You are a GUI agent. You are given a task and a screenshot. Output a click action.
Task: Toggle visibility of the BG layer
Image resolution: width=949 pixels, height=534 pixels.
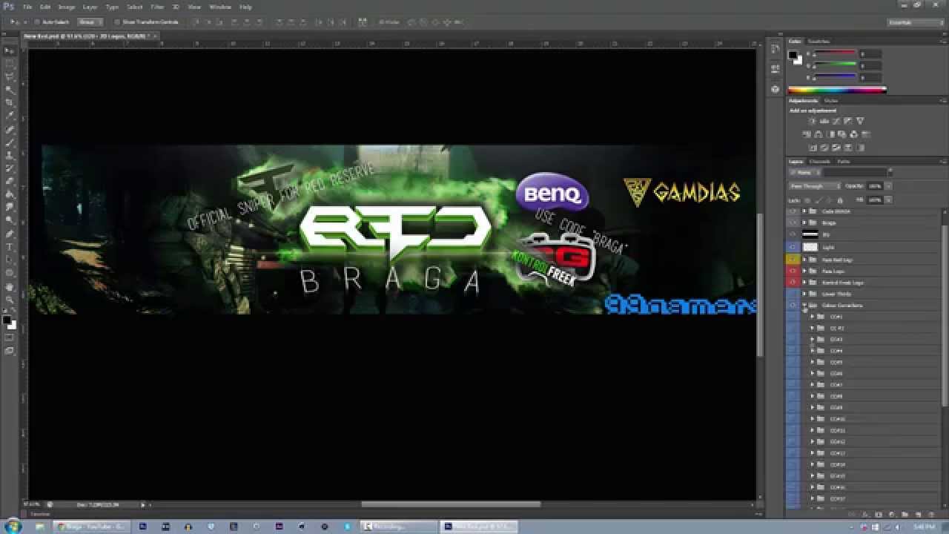793,234
